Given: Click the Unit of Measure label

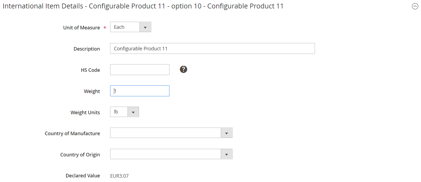Looking at the screenshot, I should pos(81,27).
